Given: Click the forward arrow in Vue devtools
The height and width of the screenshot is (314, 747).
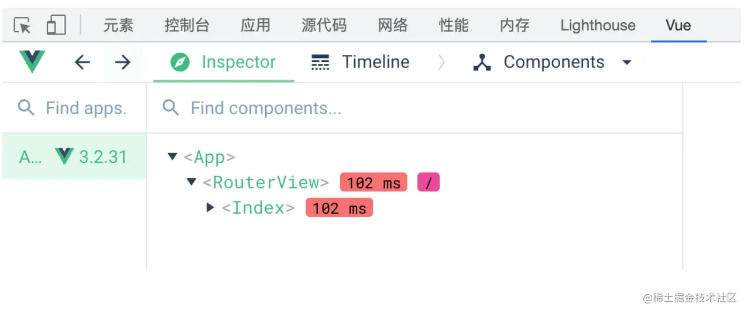Looking at the screenshot, I should (122, 62).
